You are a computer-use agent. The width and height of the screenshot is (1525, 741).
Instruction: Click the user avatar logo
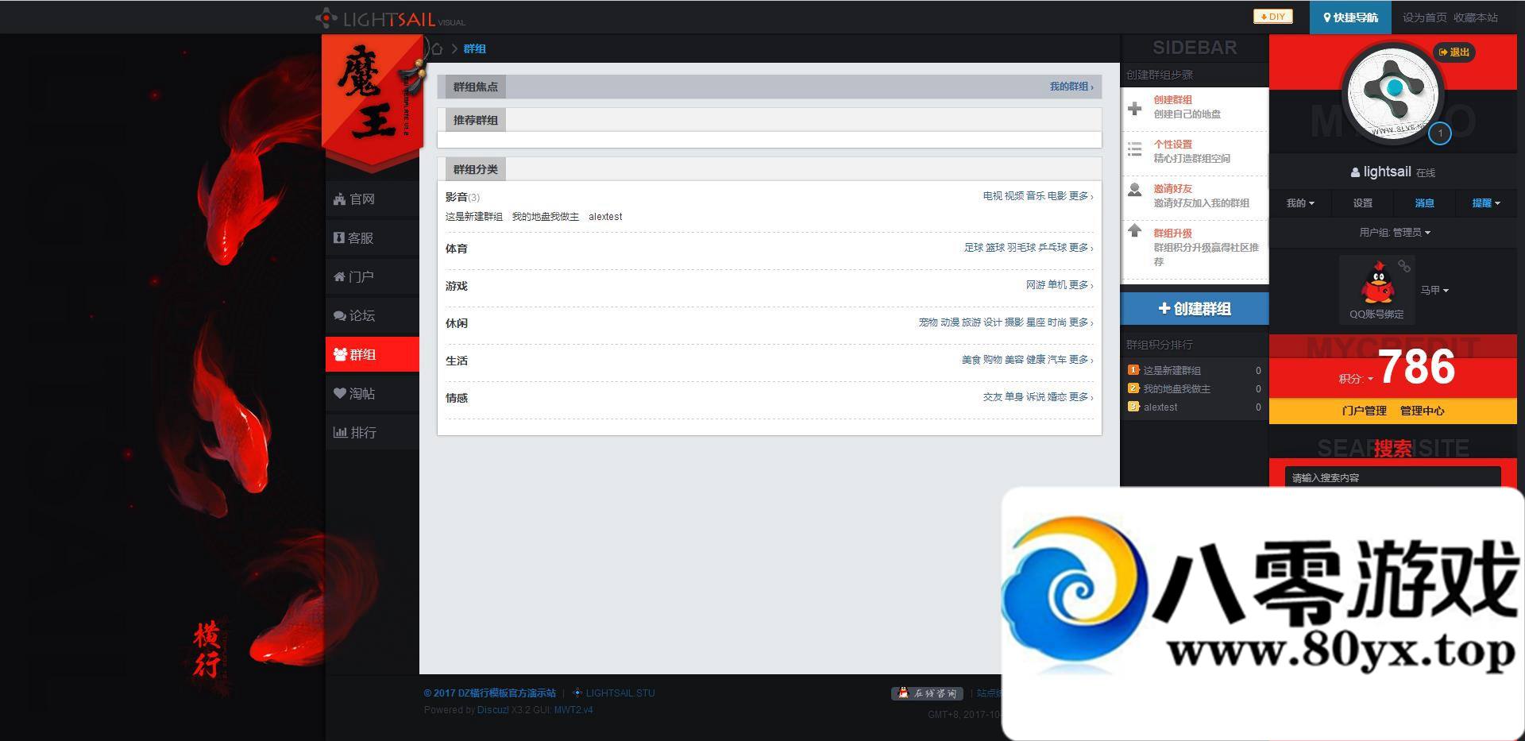[1392, 92]
